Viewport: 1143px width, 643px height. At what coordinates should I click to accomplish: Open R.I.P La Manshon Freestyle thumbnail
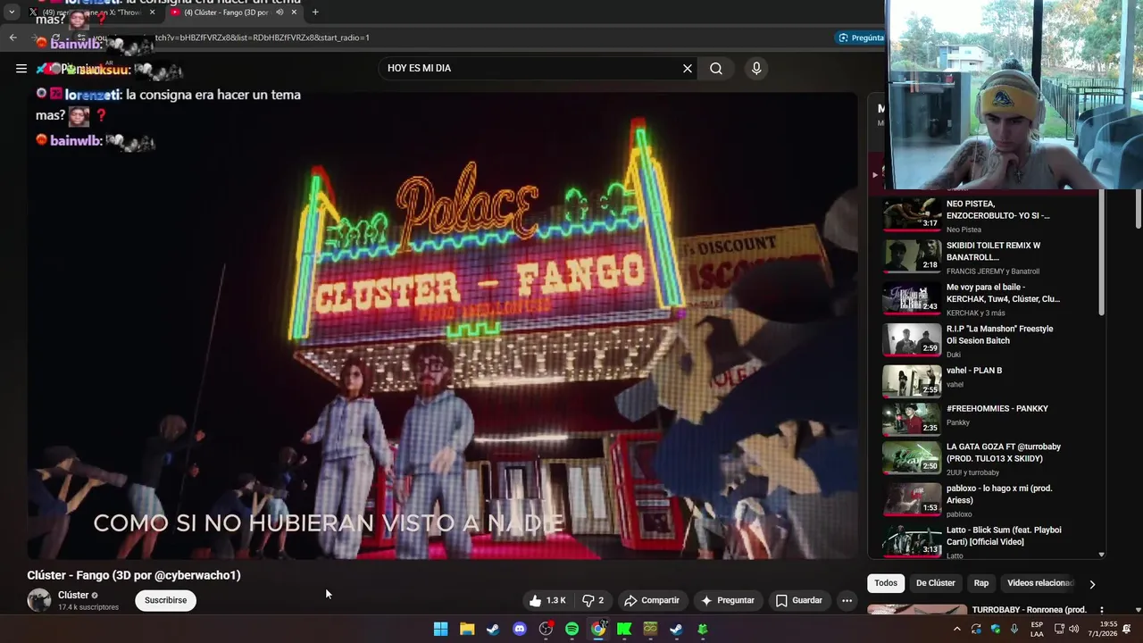click(912, 340)
